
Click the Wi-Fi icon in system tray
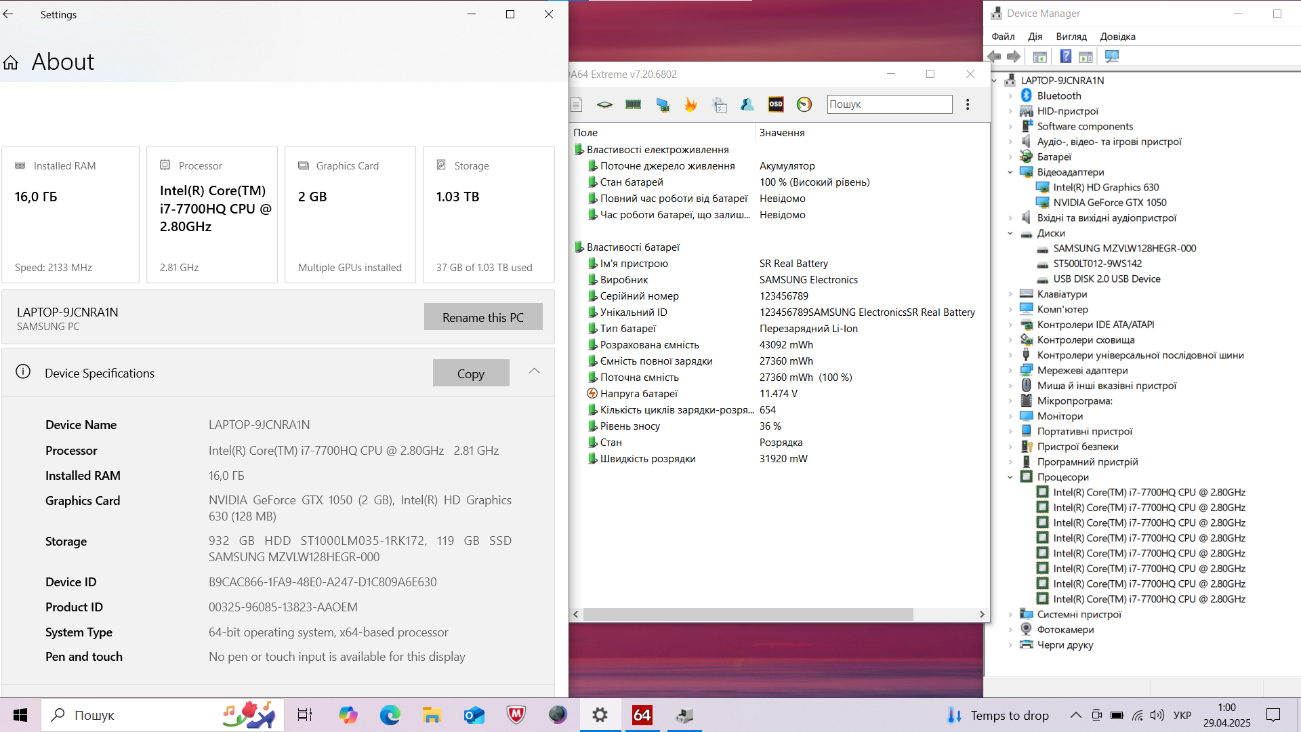(x=1137, y=715)
